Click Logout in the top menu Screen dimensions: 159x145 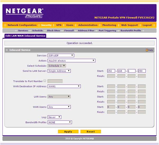[x=147, y=25]
